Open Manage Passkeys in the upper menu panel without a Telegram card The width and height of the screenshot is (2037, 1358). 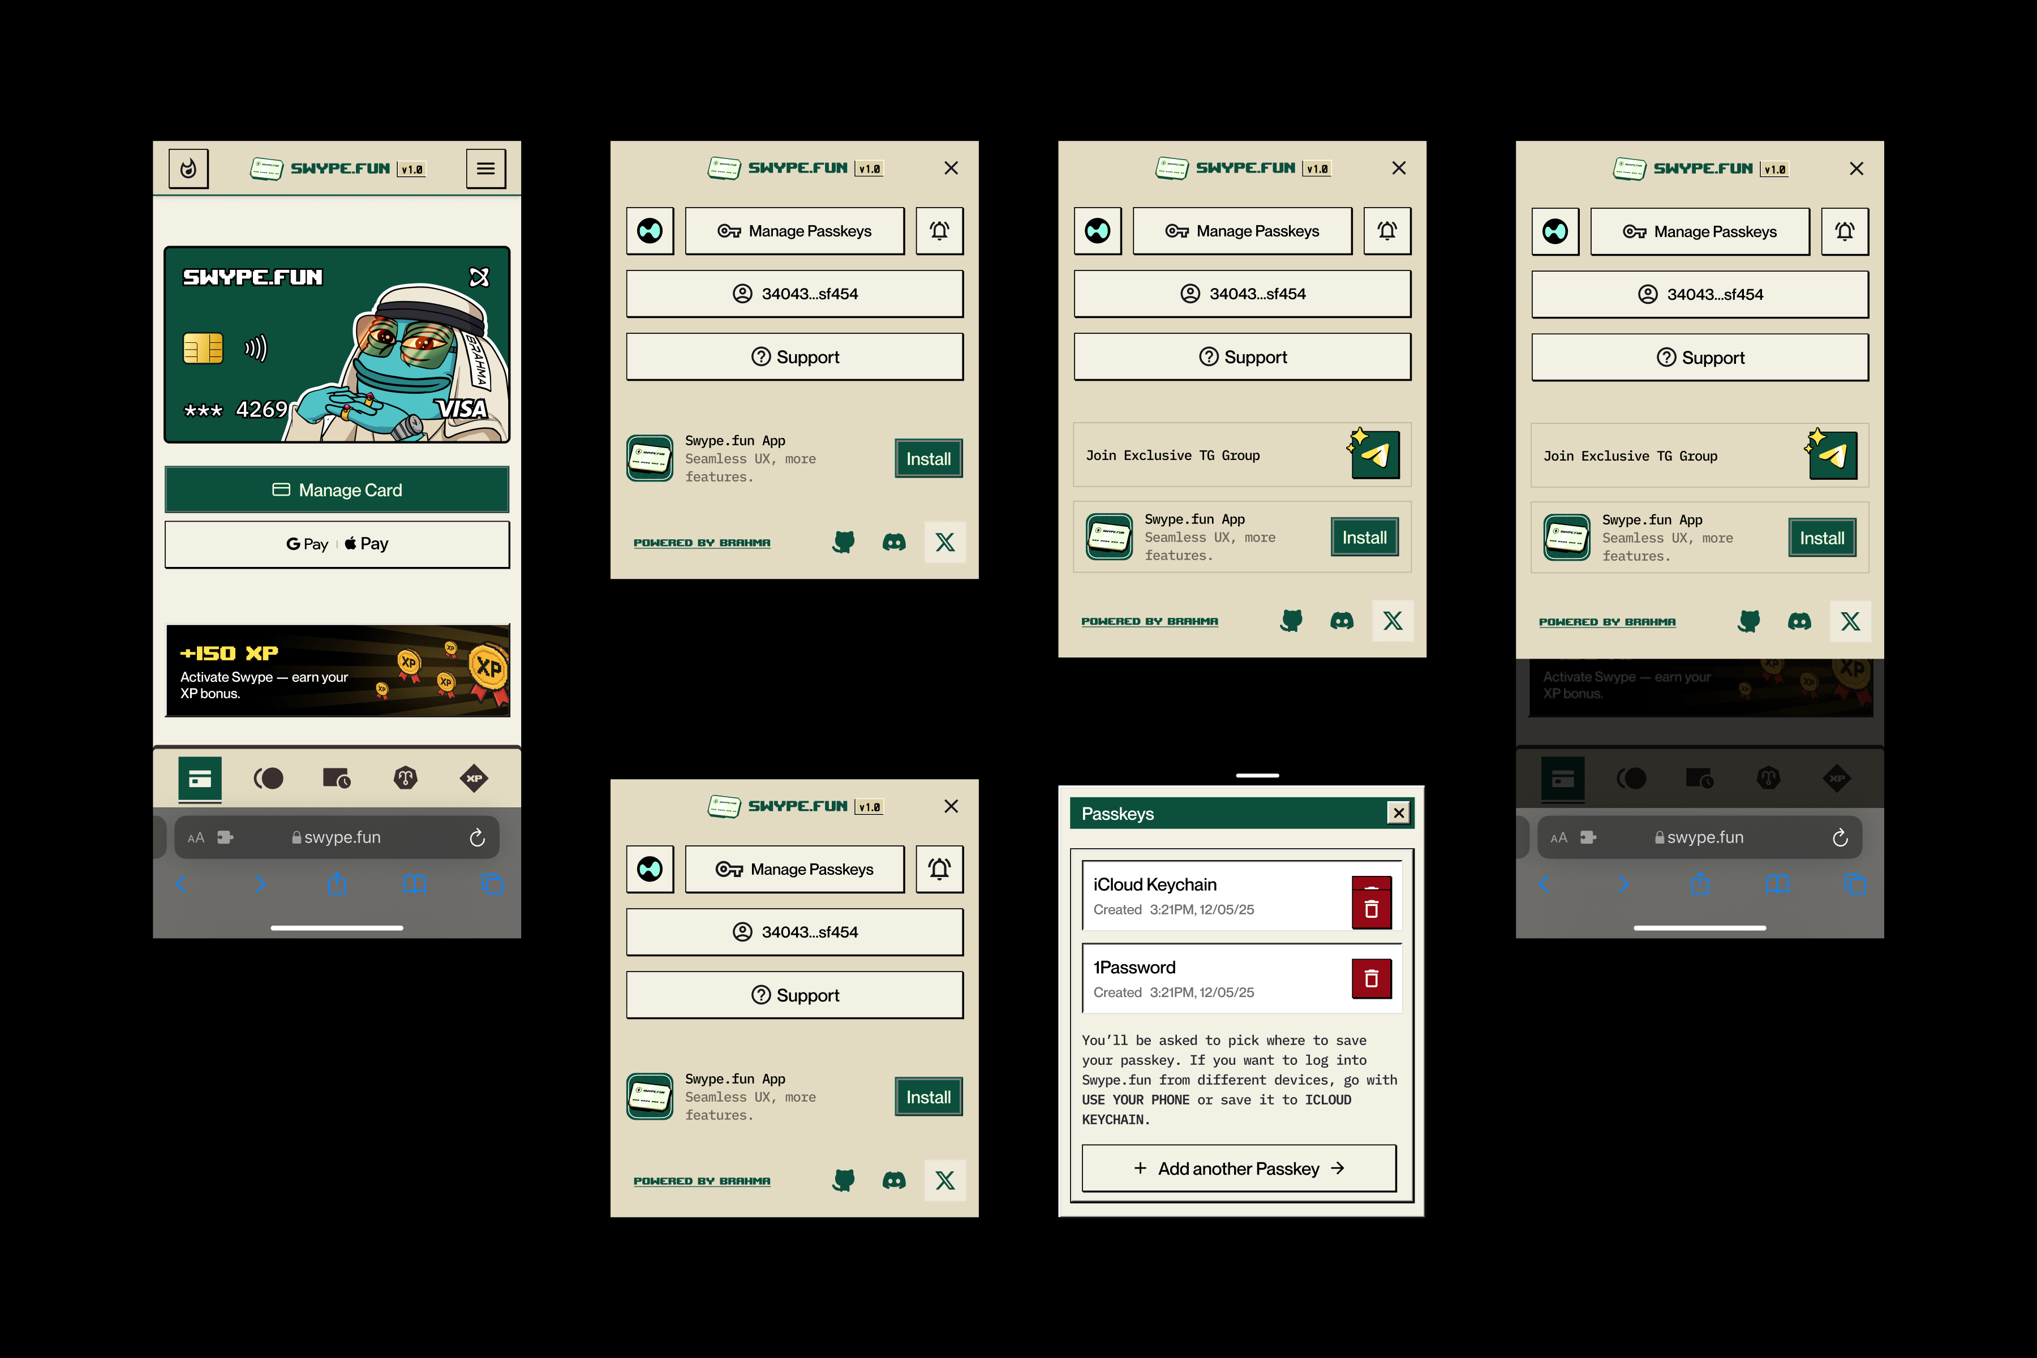click(x=795, y=231)
